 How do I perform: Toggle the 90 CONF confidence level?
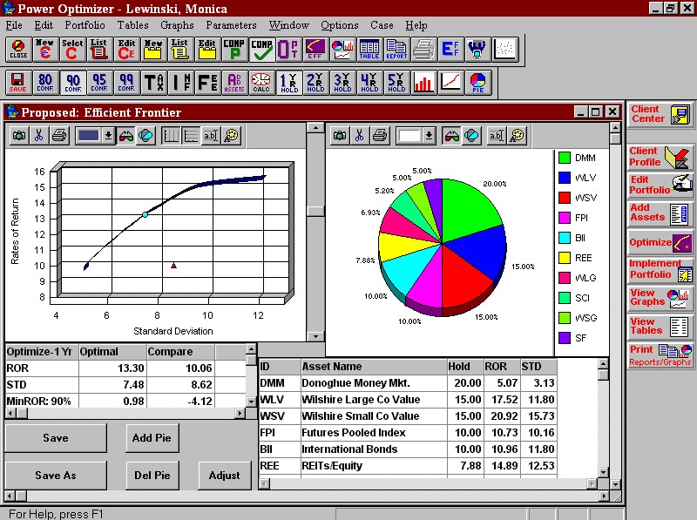pos(71,83)
